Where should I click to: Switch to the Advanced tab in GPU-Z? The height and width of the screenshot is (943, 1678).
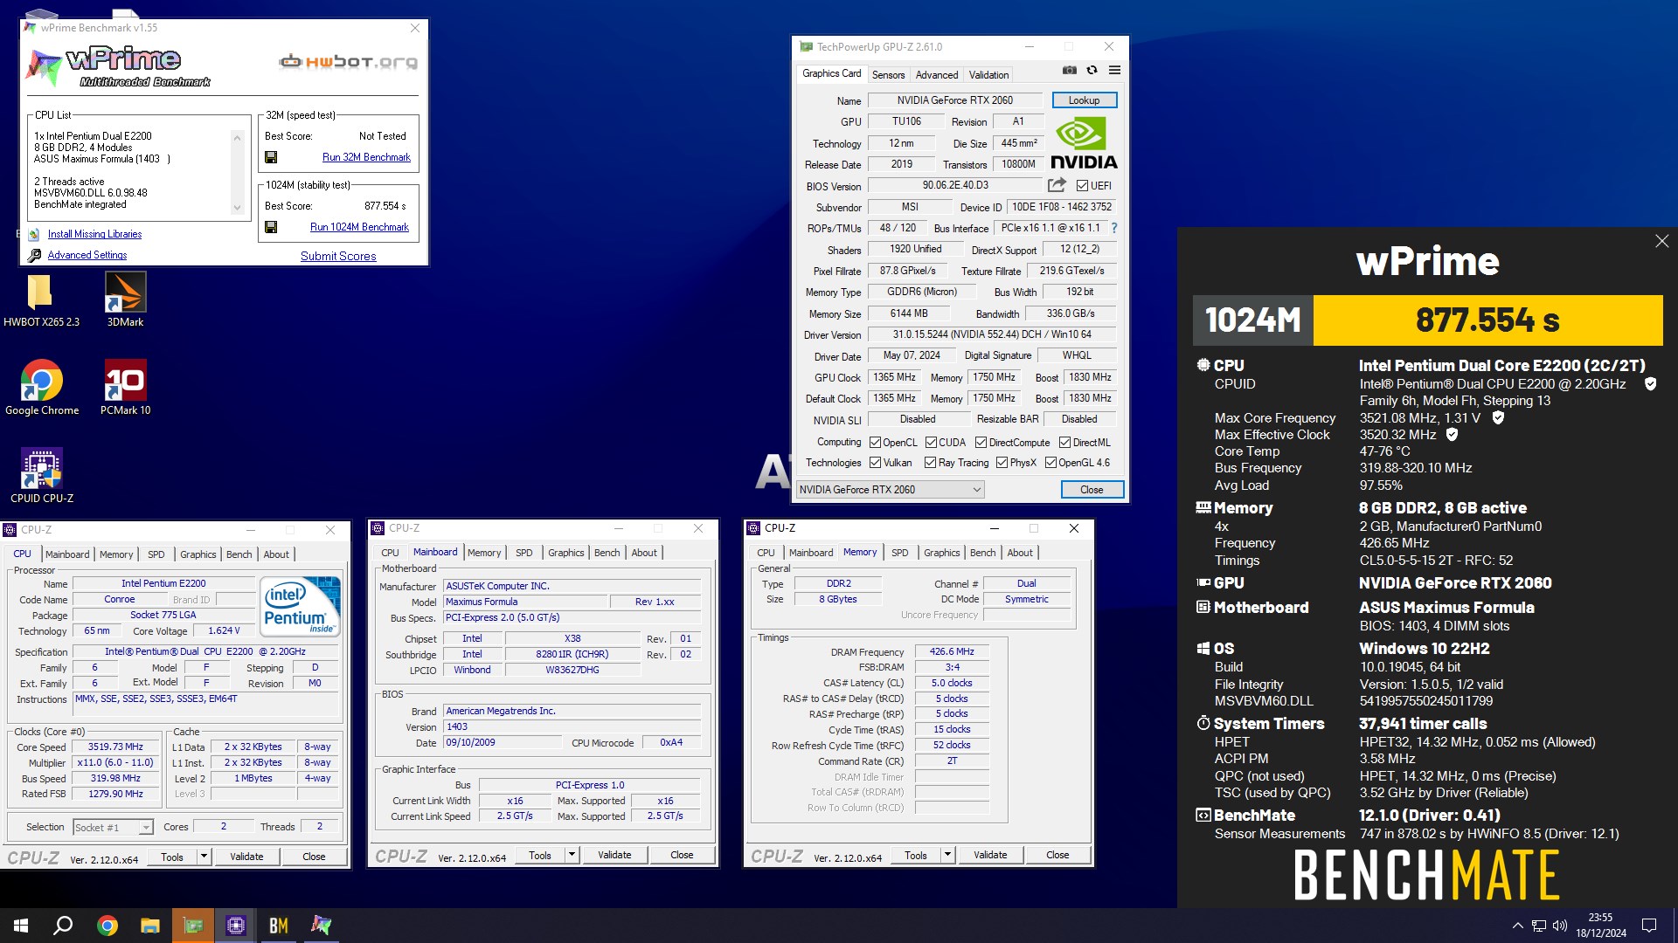(937, 75)
